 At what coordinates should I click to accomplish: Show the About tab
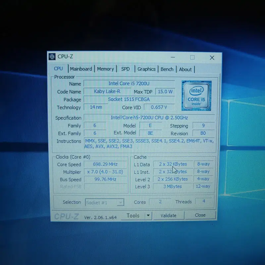[x=185, y=70]
